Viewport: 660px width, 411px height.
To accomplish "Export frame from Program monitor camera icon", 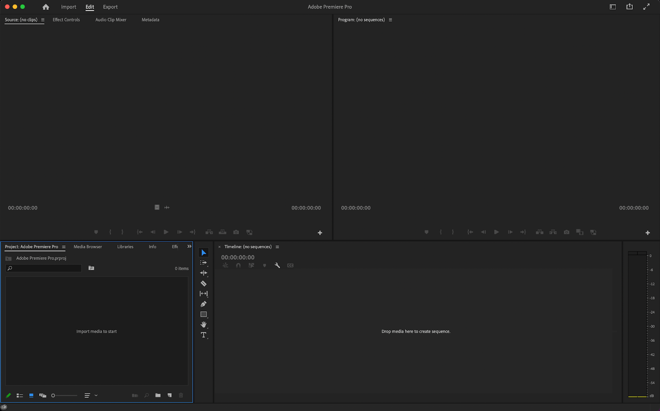I will coord(566,232).
